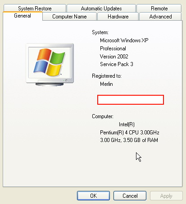Switch to the System Restore tab
This screenshot has height=204, width=186.
[35, 9]
